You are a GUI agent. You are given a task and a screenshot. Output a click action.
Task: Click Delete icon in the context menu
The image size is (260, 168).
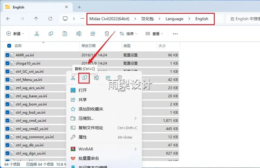click(120, 77)
